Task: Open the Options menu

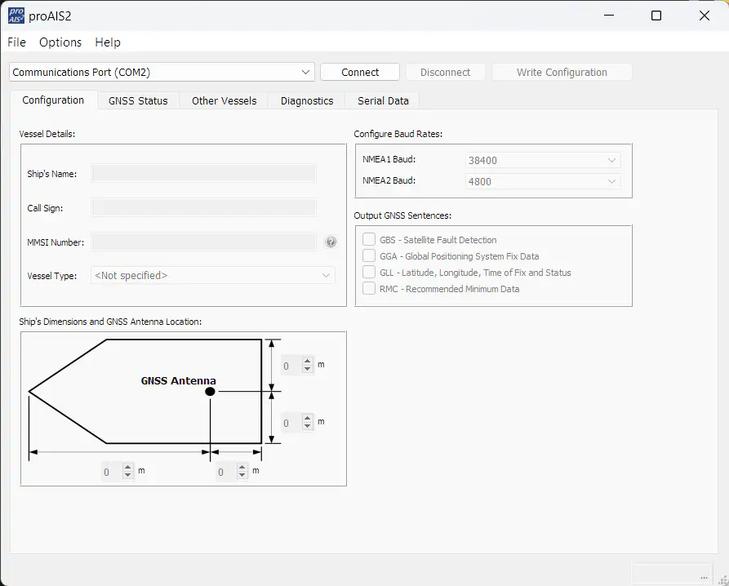Action: pos(60,42)
